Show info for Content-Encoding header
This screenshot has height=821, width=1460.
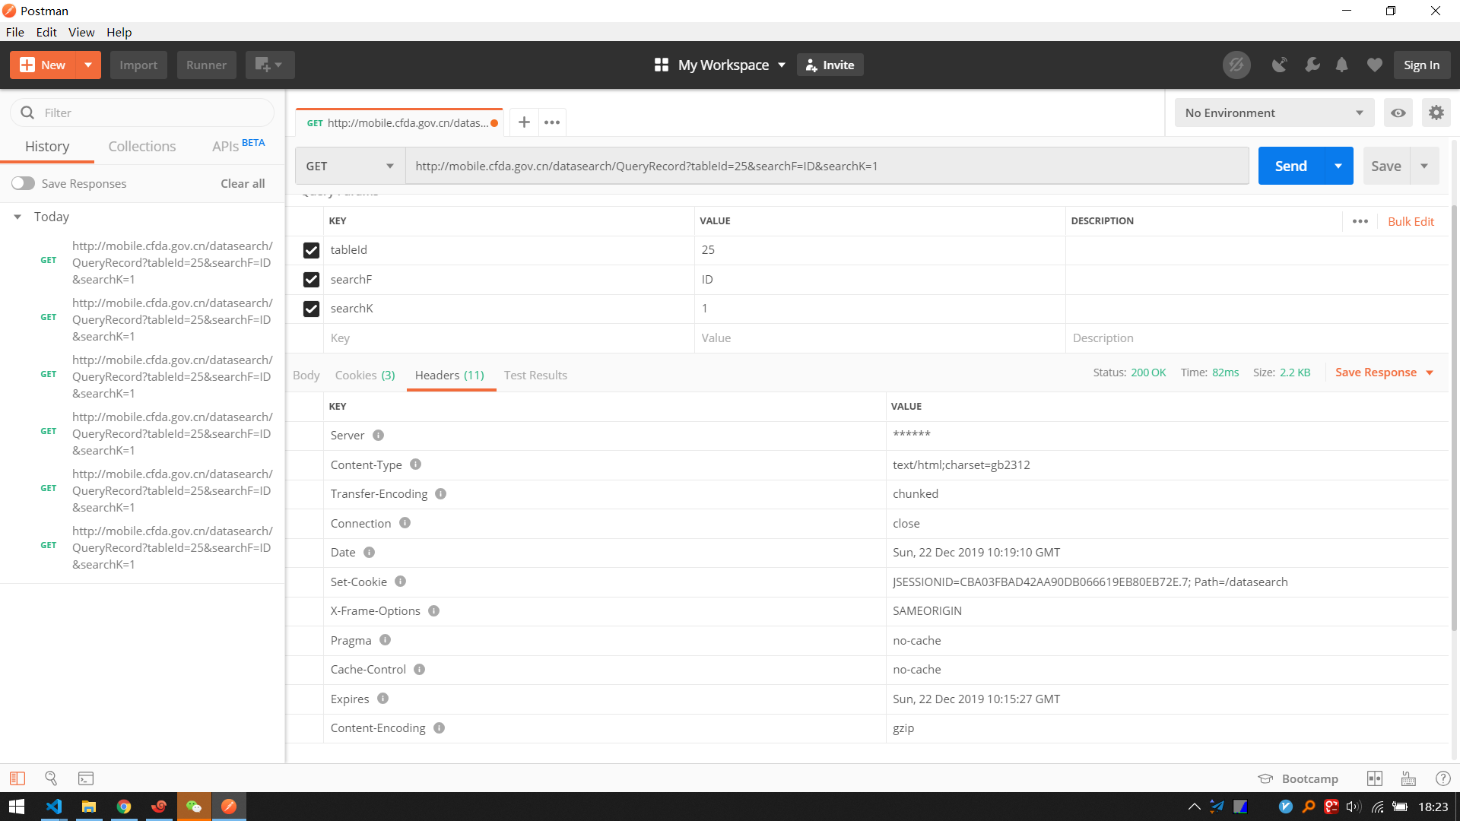(x=439, y=728)
